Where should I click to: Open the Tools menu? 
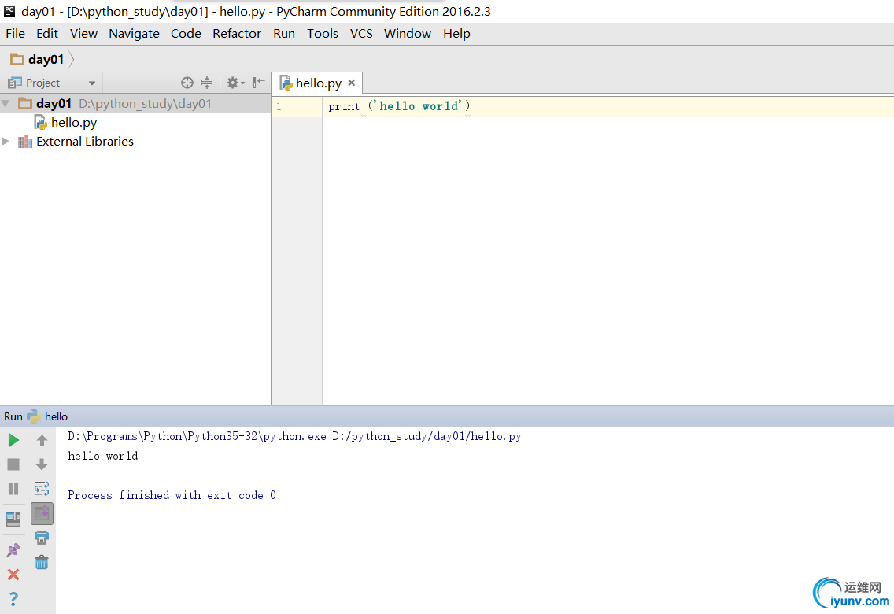[322, 34]
